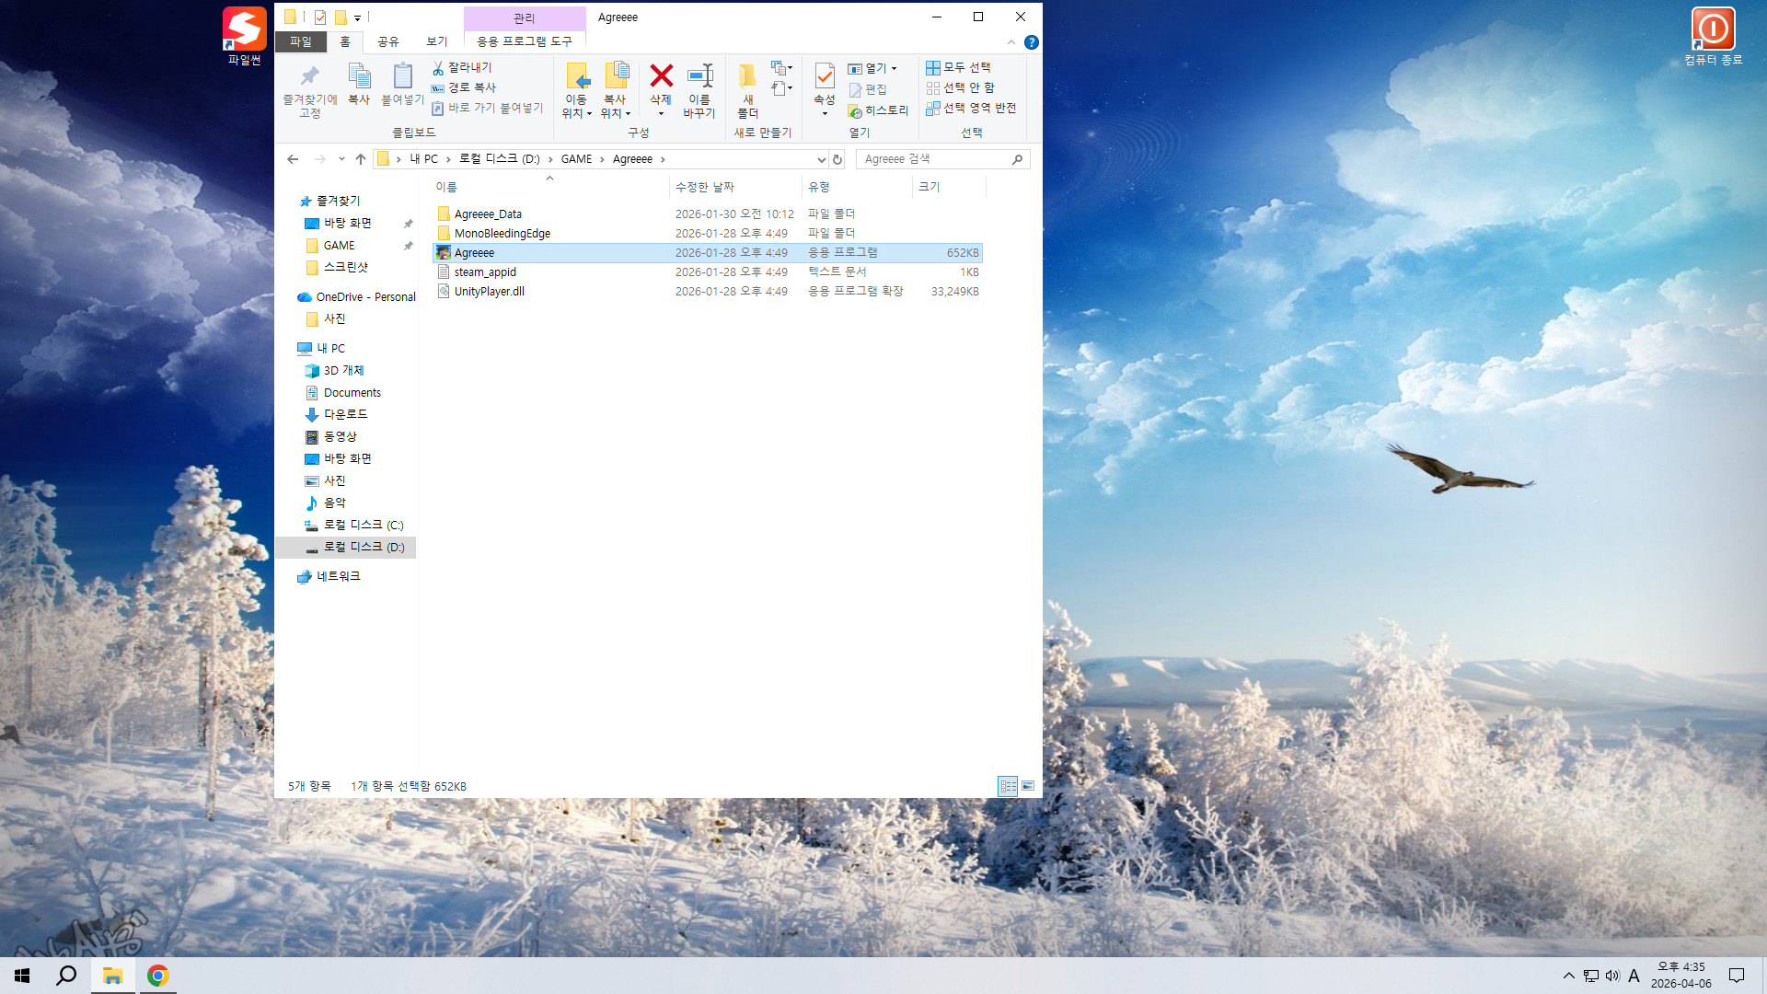Click the New Folder (새 폴더) icon

pyautogui.click(x=747, y=76)
